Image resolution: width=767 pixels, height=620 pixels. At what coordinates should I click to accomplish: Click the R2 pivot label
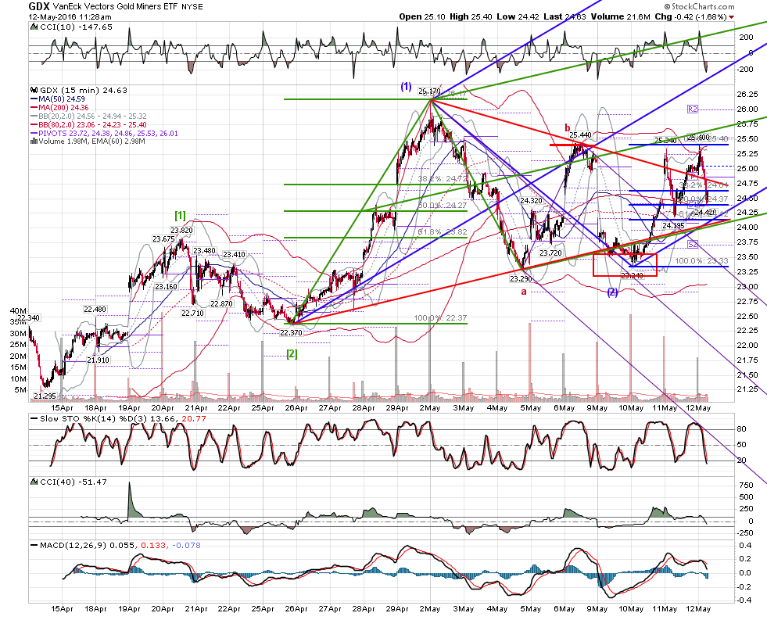[x=693, y=109]
